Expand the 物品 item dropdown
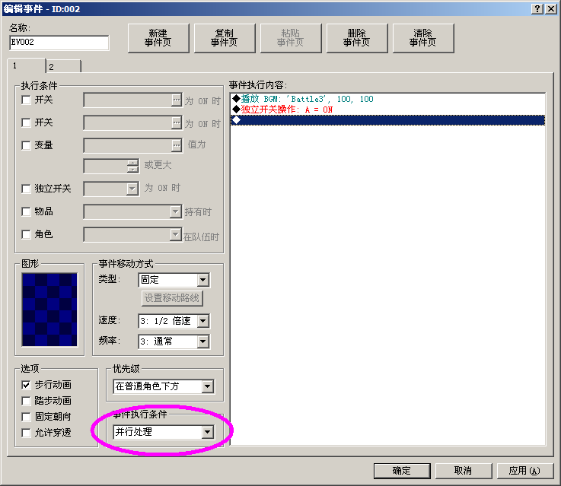 coord(175,211)
